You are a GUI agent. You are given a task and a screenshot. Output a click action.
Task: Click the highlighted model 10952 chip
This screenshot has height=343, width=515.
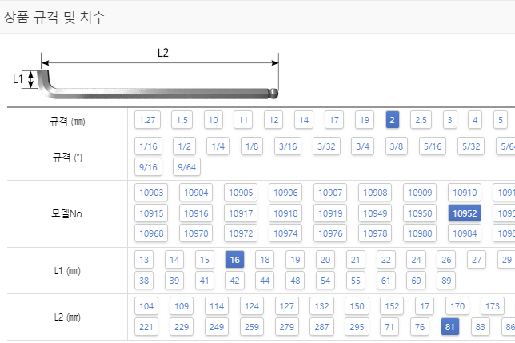tap(465, 213)
